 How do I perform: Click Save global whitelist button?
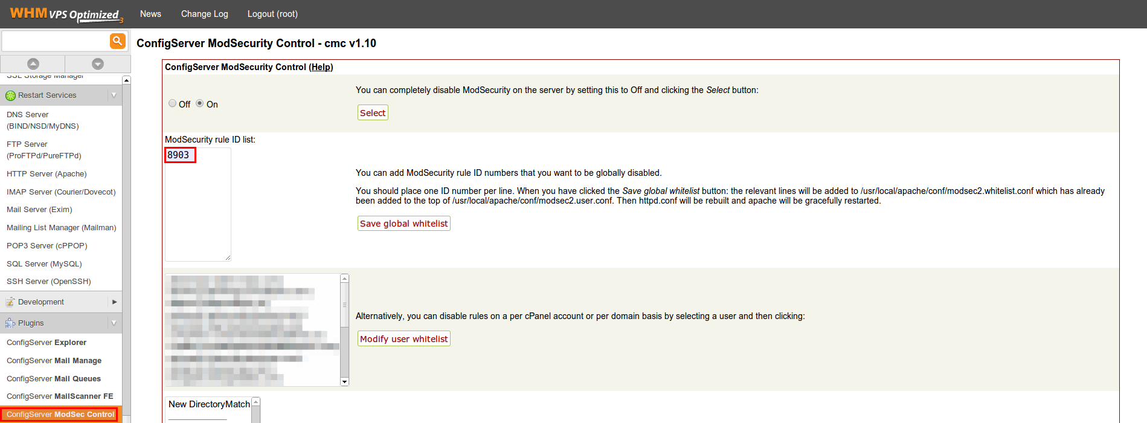[x=404, y=224]
